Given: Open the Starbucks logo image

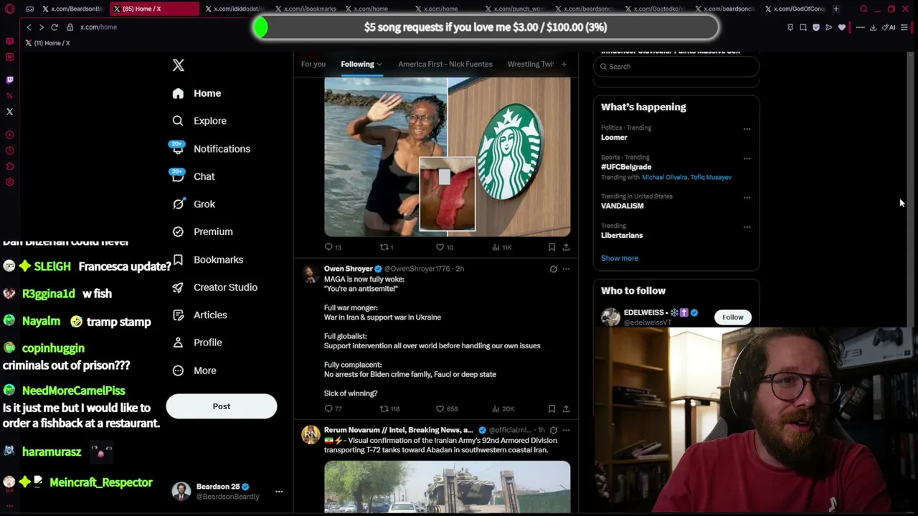Looking at the screenshot, I should click(510, 156).
